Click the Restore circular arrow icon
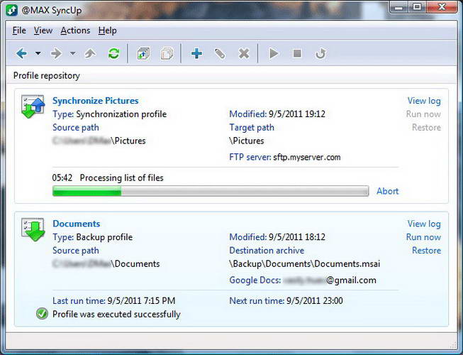 [x=320, y=54]
